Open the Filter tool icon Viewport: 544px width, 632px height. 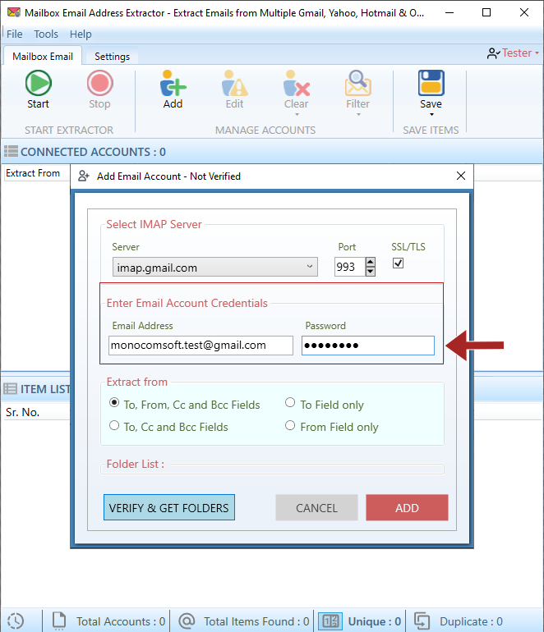(x=357, y=84)
